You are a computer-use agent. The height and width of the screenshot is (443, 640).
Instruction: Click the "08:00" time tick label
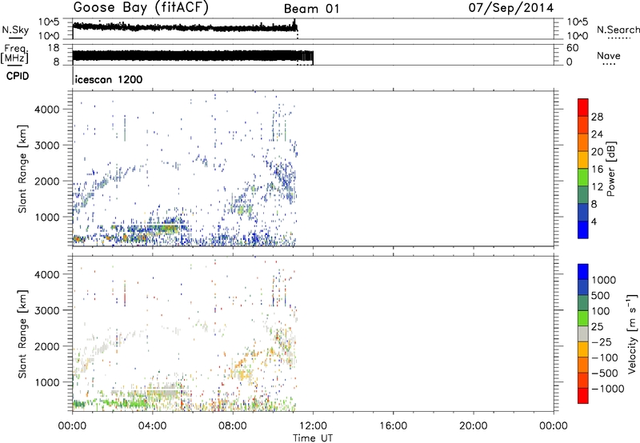pos(233,426)
